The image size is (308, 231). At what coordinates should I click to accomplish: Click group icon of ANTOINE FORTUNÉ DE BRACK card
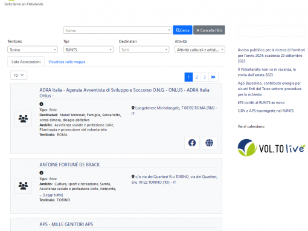pos(23,186)
